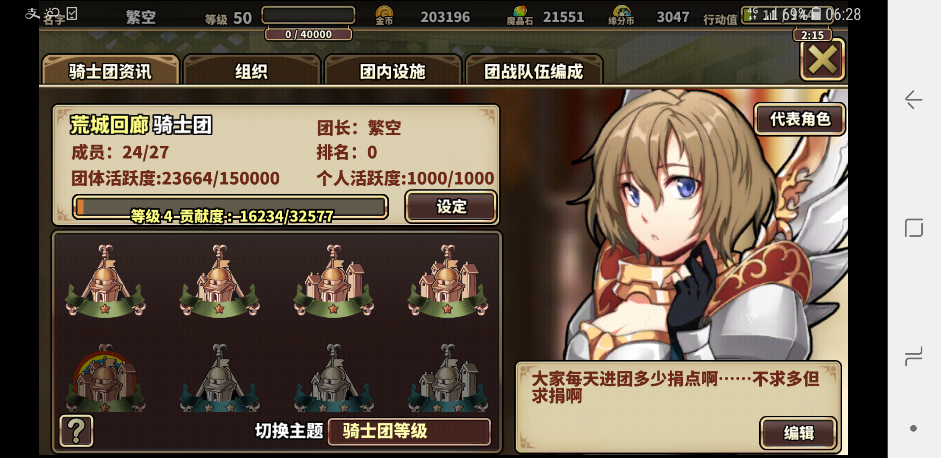Image resolution: width=941 pixels, height=458 pixels.
Task: Click the 等级4 贡献度 progress bar
Action: [231, 208]
